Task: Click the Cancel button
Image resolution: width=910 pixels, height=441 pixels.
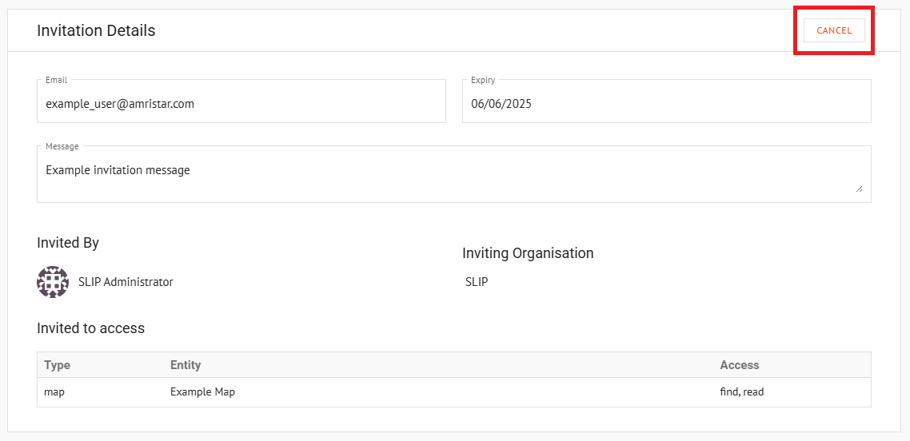Action: tap(834, 30)
